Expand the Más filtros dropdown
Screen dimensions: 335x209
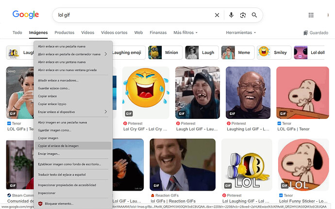point(185,32)
